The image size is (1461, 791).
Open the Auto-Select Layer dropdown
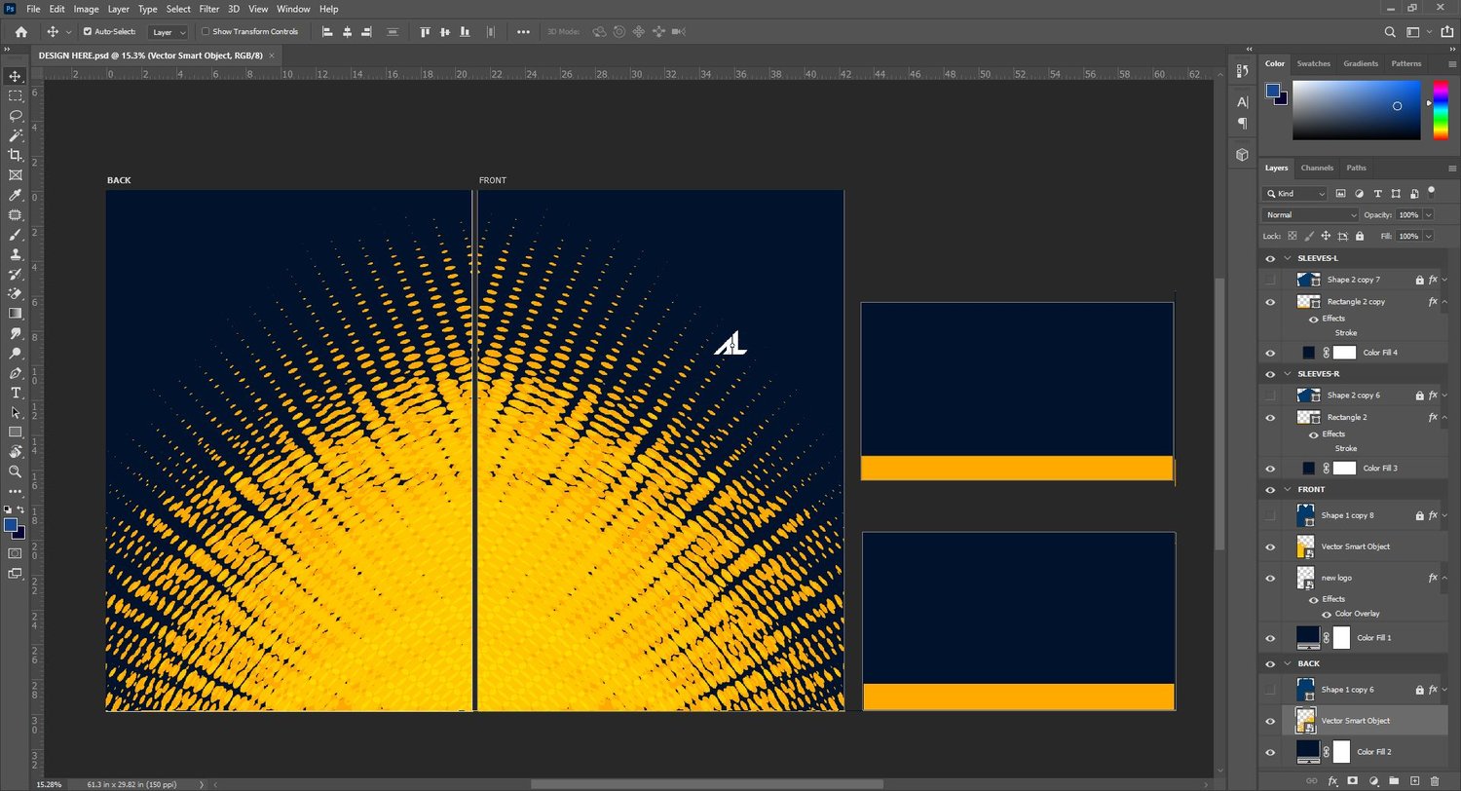168,32
